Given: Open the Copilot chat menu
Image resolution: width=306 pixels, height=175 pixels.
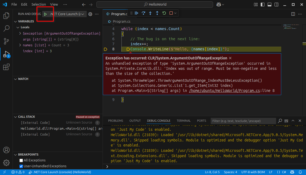Looking at the screenshot, I should [x=220, y=5].
